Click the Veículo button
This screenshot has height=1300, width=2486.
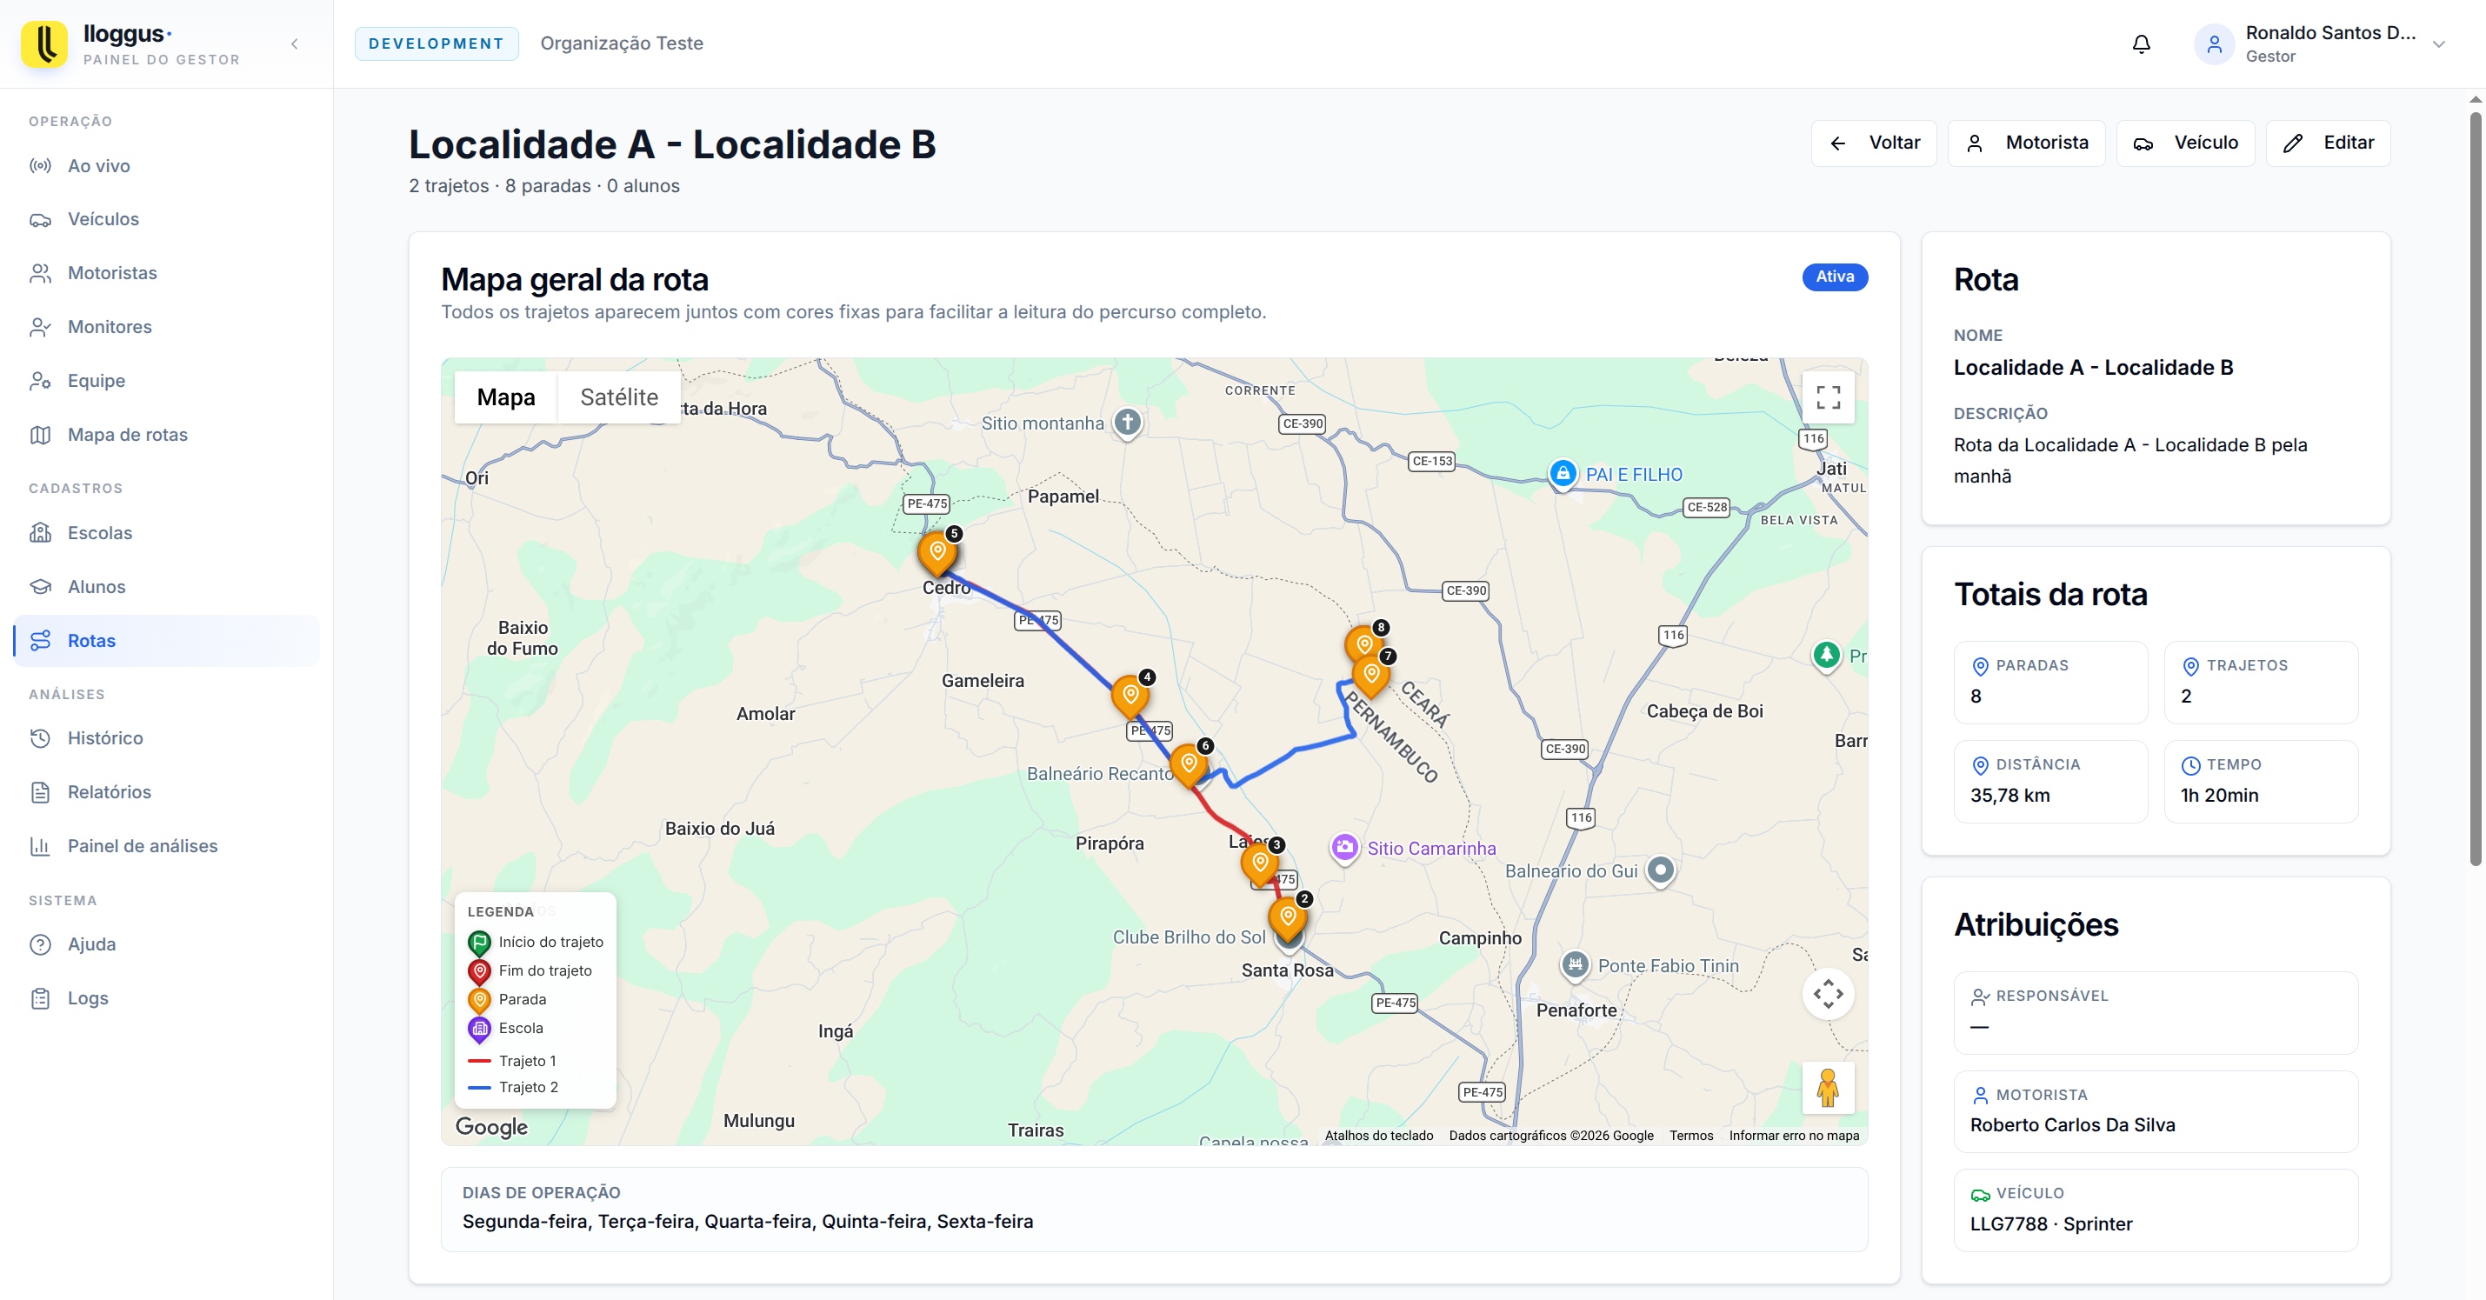(x=2185, y=143)
